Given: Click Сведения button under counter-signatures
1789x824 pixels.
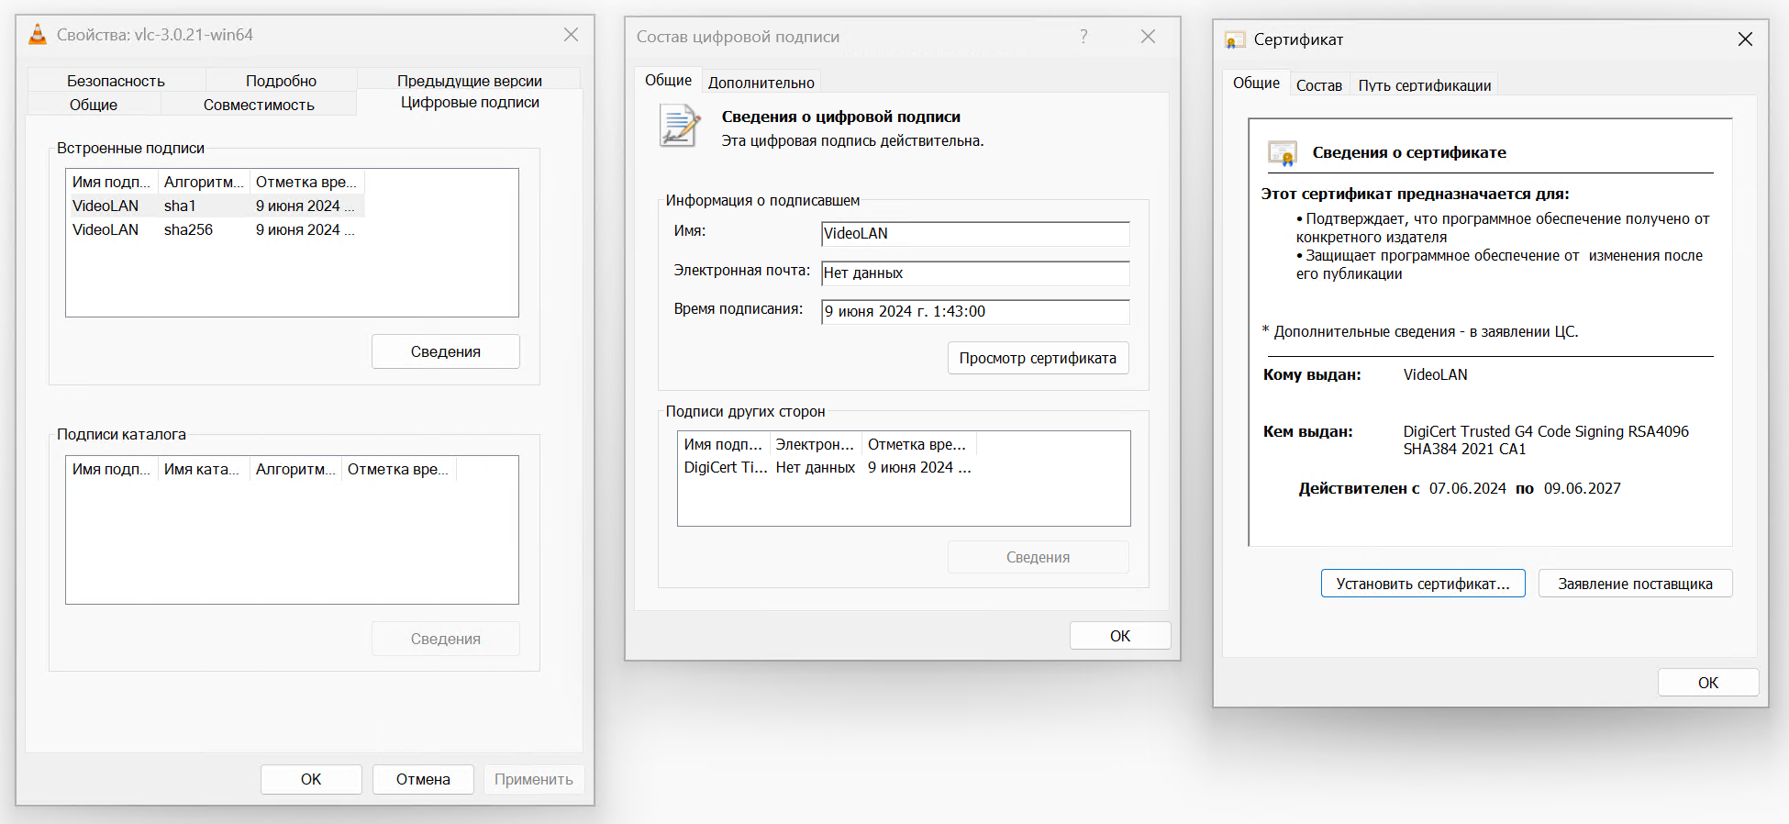Looking at the screenshot, I should 1038,557.
